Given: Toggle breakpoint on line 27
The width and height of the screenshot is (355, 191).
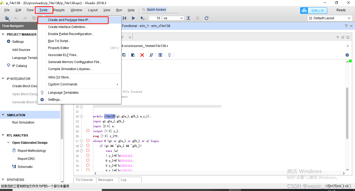Looking at the screenshot, I should click(88, 141).
